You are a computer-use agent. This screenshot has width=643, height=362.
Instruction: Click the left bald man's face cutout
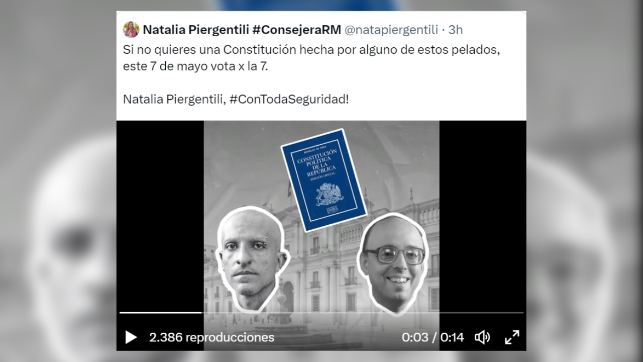251,259
